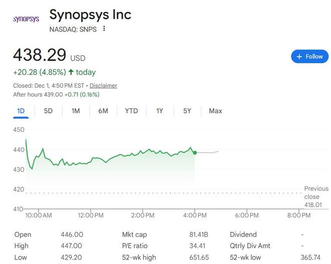The width and height of the screenshot is (331, 264).
Task: Click the gray after-hours line on chart
Action: point(208,152)
